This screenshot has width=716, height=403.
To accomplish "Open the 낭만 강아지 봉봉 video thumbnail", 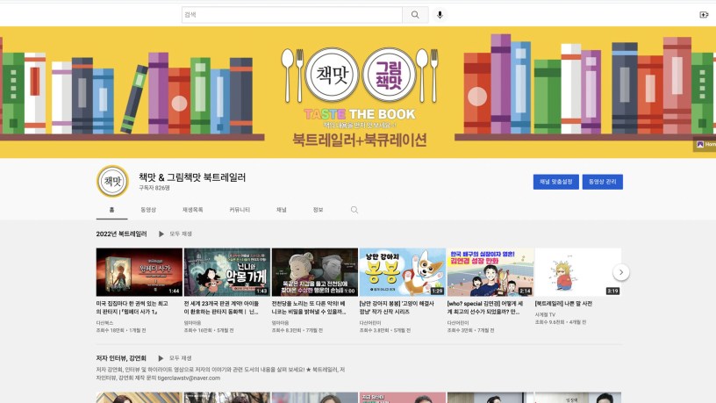I will click(x=402, y=272).
